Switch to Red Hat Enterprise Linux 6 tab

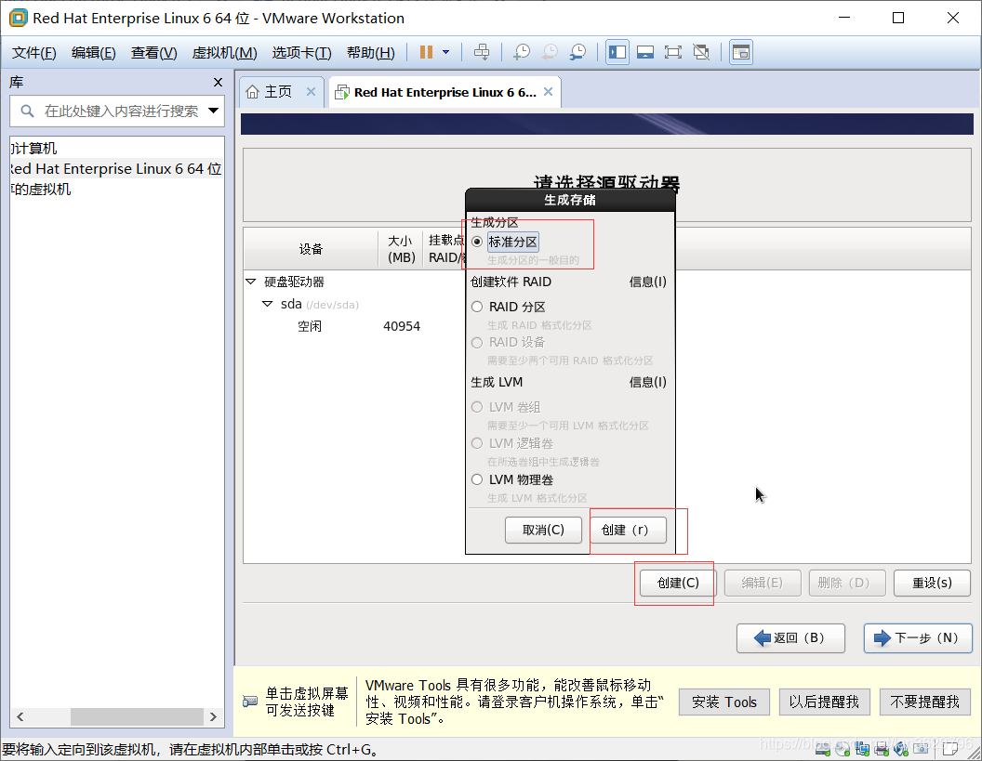click(445, 92)
